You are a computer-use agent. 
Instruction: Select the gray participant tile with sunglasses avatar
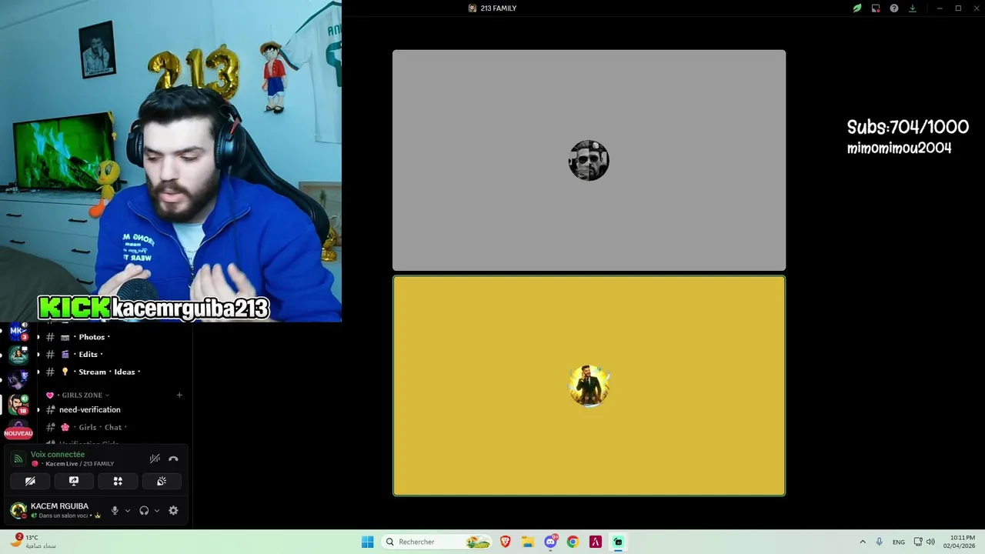click(589, 160)
